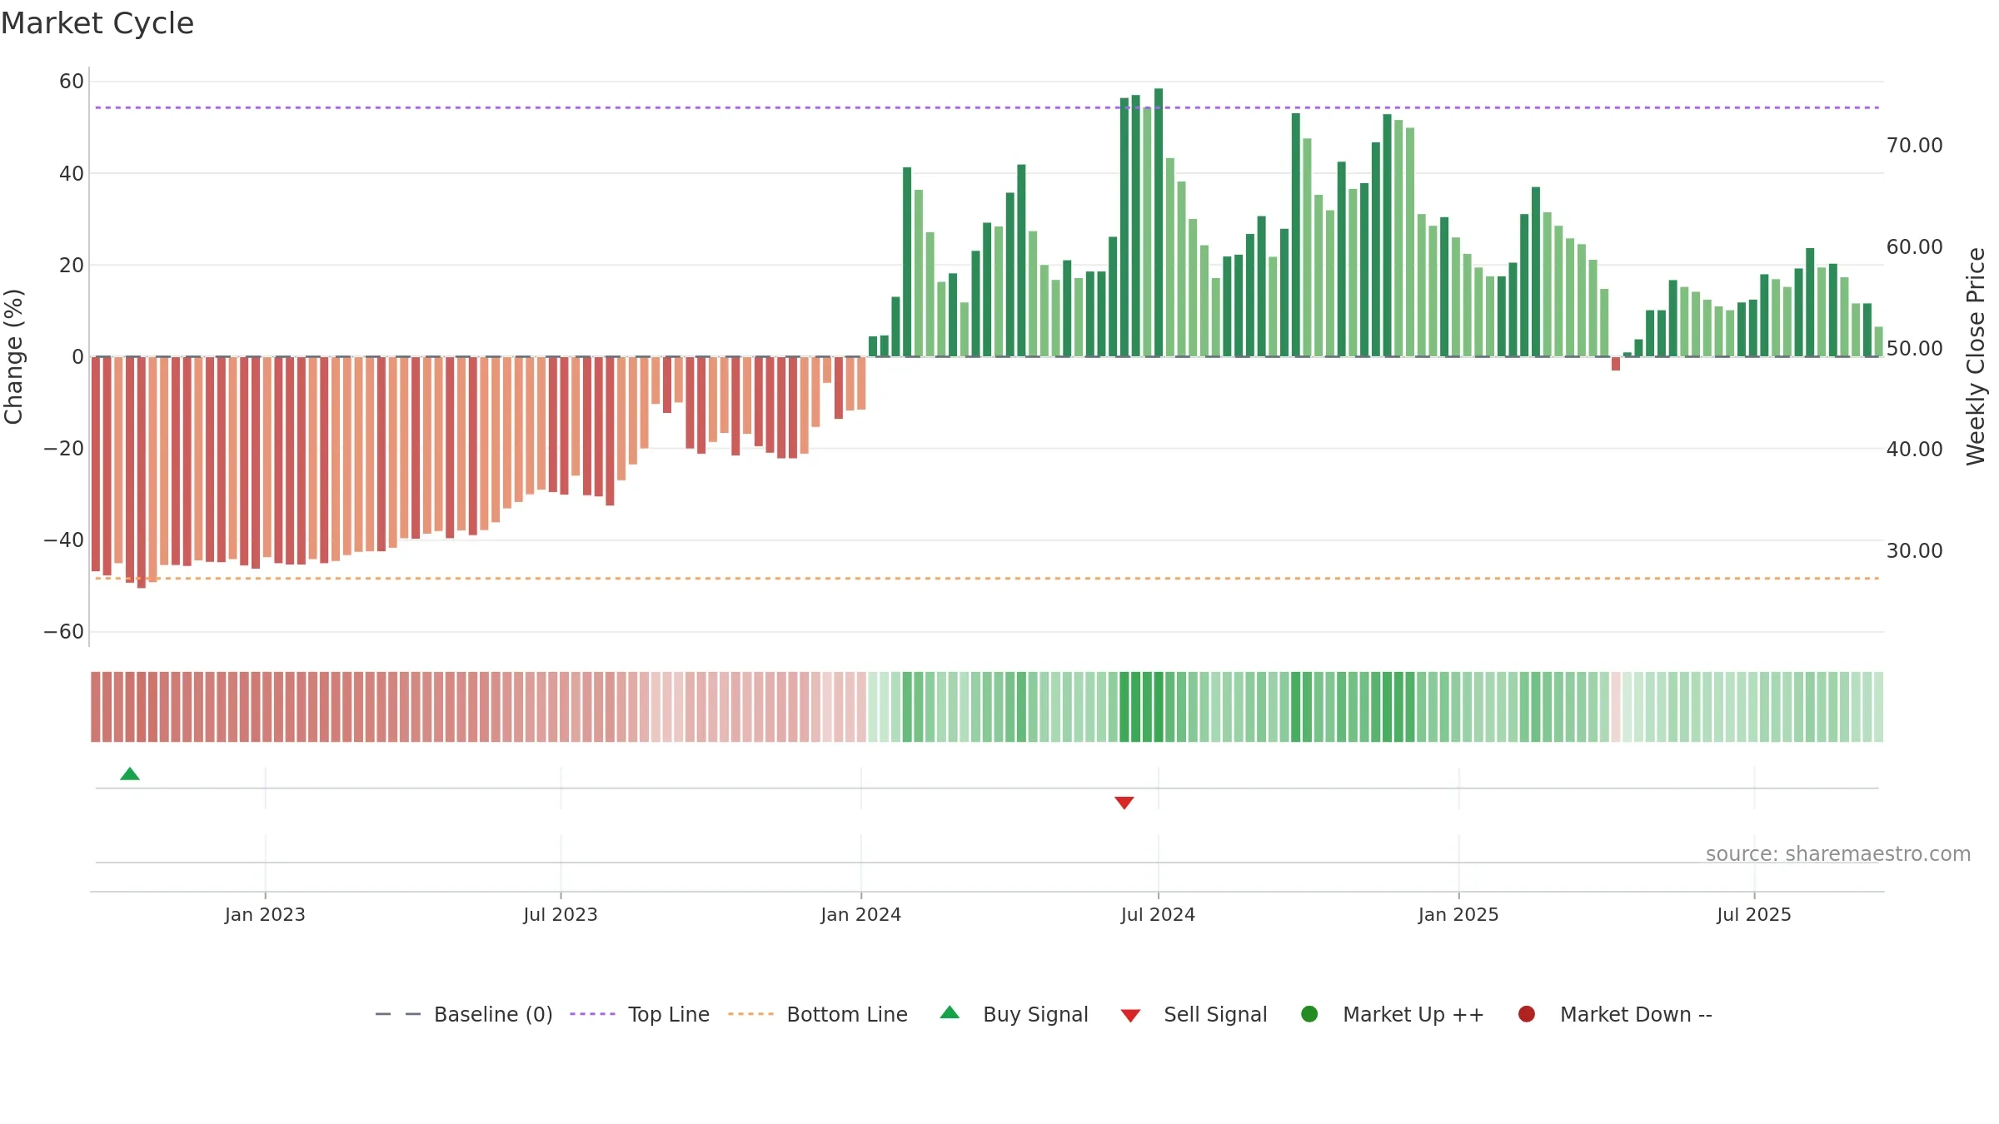Click the small red bar dipping below zero in 2025
Screen dimensions: 1999x1124
(1616, 364)
